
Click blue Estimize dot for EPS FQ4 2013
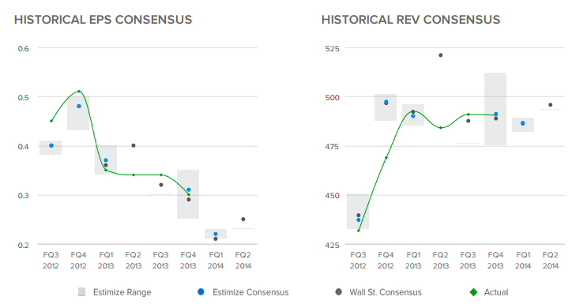click(x=189, y=190)
